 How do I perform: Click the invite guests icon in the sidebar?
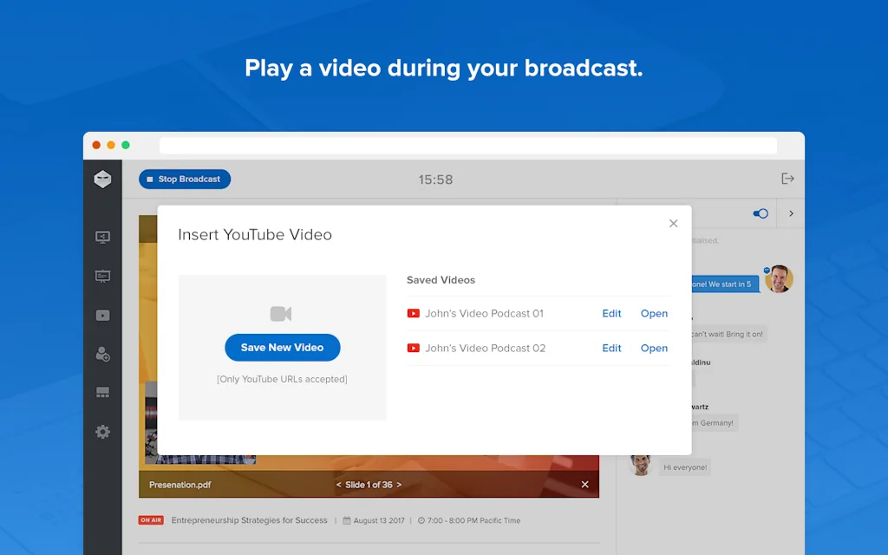pyautogui.click(x=102, y=354)
